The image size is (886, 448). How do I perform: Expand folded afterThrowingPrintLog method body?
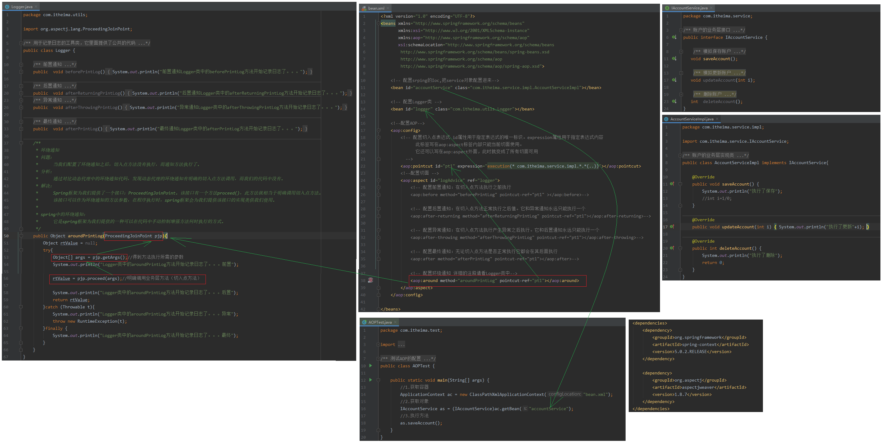(x=21, y=108)
